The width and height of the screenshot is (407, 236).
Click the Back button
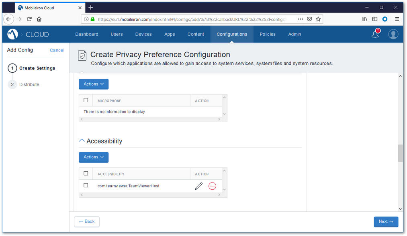[87, 222]
